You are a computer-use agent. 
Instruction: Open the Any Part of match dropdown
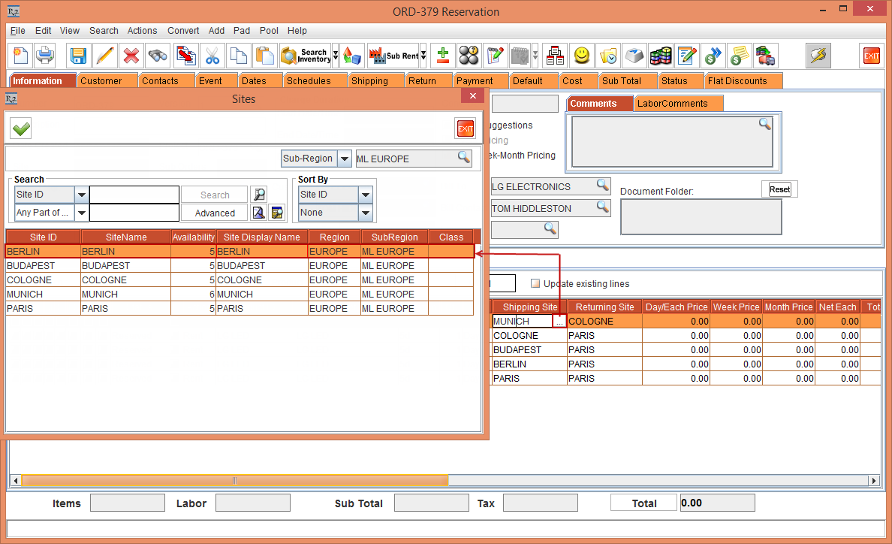pos(81,213)
